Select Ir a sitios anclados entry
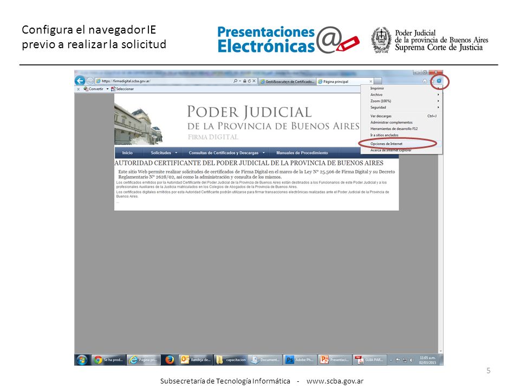The image size is (520, 390). pyautogui.click(x=401, y=135)
